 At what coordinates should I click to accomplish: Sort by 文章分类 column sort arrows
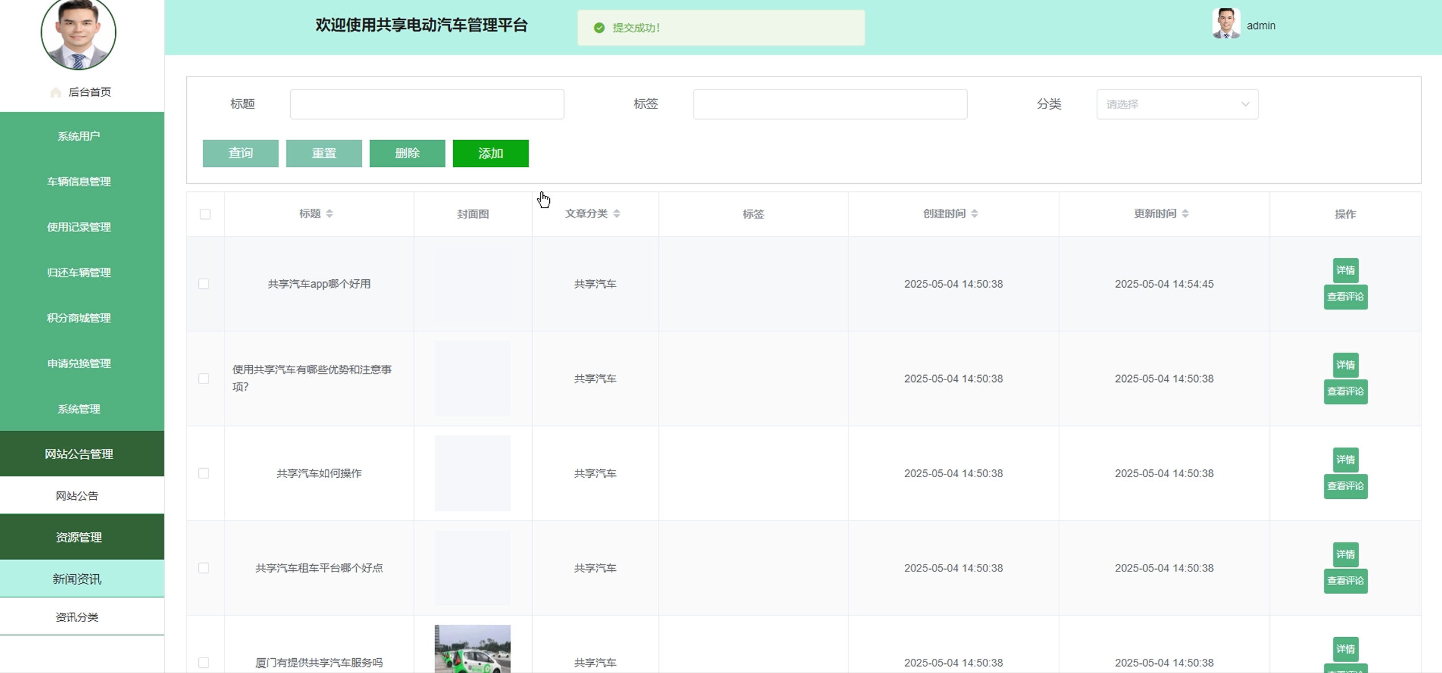[x=617, y=213]
